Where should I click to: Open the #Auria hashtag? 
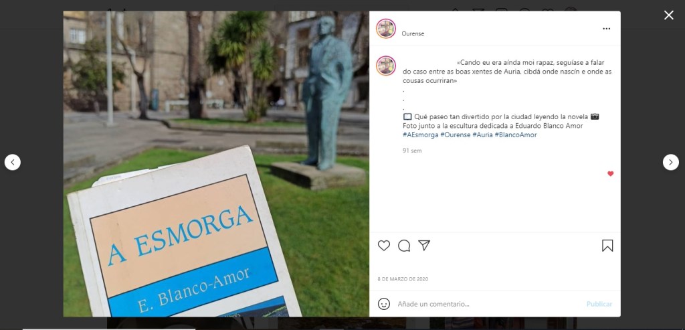(x=482, y=135)
